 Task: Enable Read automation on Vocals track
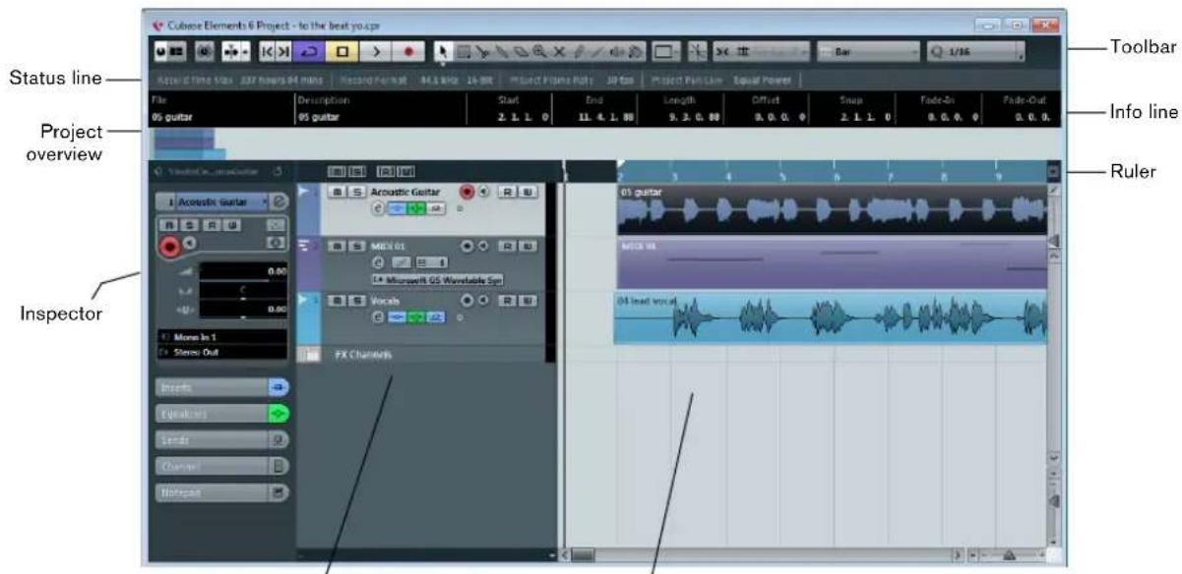pyautogui.click(x=509, y=300)
